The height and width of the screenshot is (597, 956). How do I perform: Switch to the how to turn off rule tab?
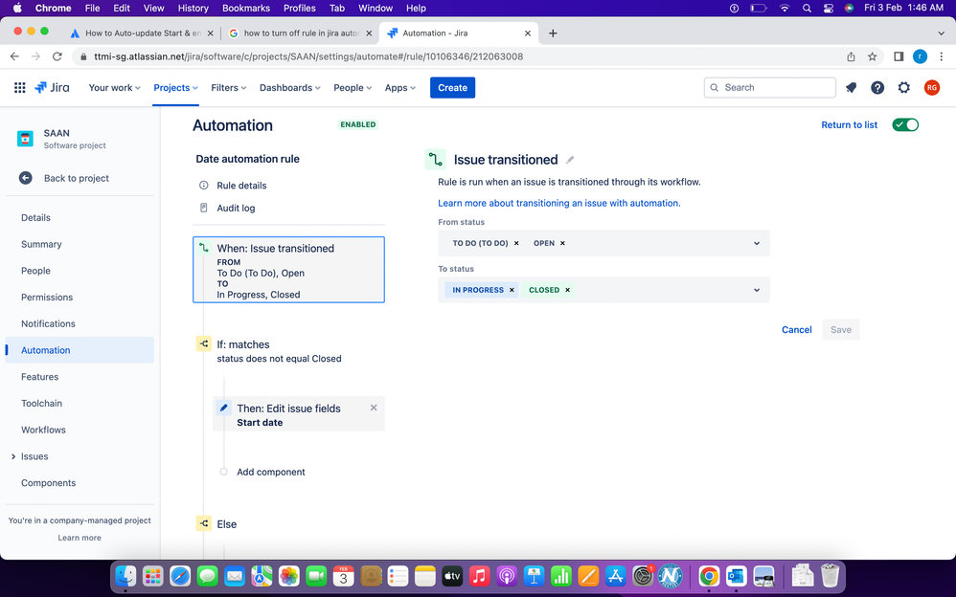[x=300, y=33]
